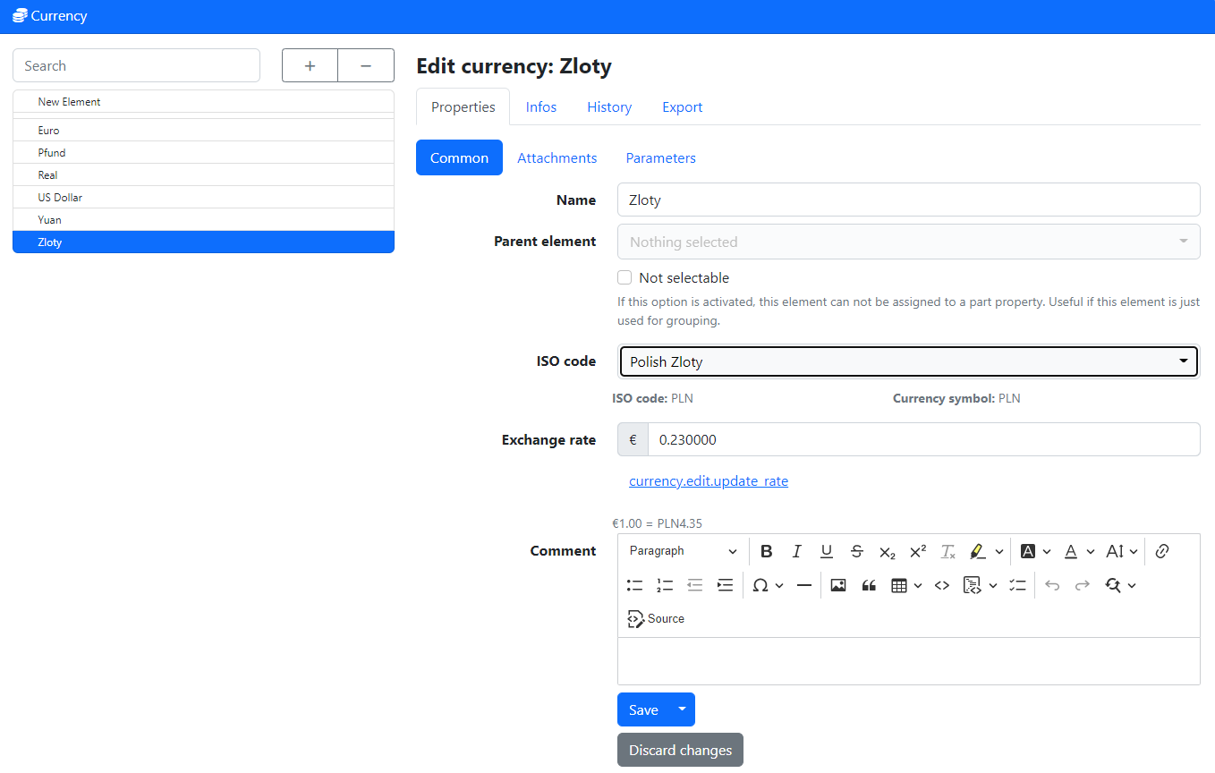The width and height of the screenshot is (1215, 773).
Task: Insert a to-do checklist
Action: pyautogui.click(x=1017, y=585)
